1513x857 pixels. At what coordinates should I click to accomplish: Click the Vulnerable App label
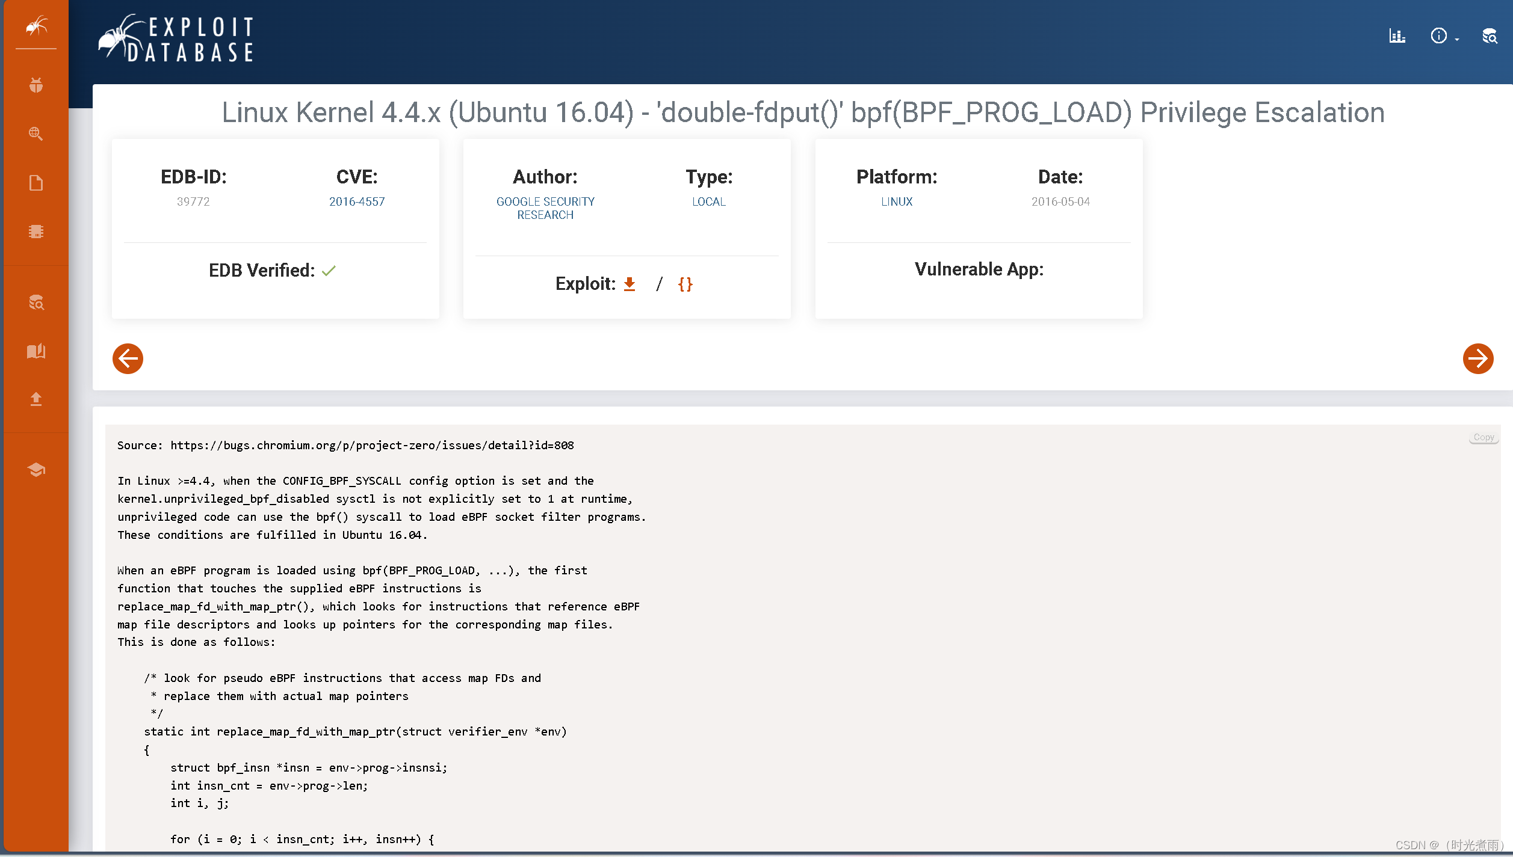[x=979, y=269]
